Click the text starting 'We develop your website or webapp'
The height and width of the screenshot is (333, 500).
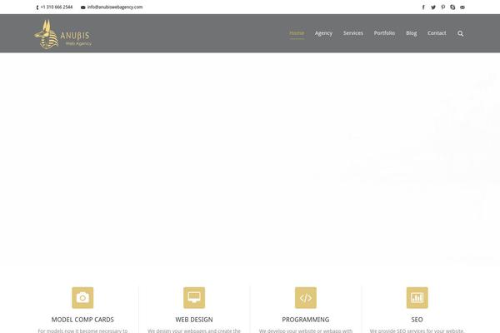tap(306, 331)
